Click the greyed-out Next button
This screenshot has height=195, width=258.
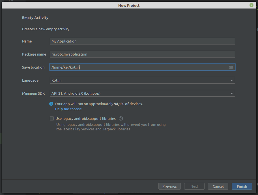coord(194,186)
